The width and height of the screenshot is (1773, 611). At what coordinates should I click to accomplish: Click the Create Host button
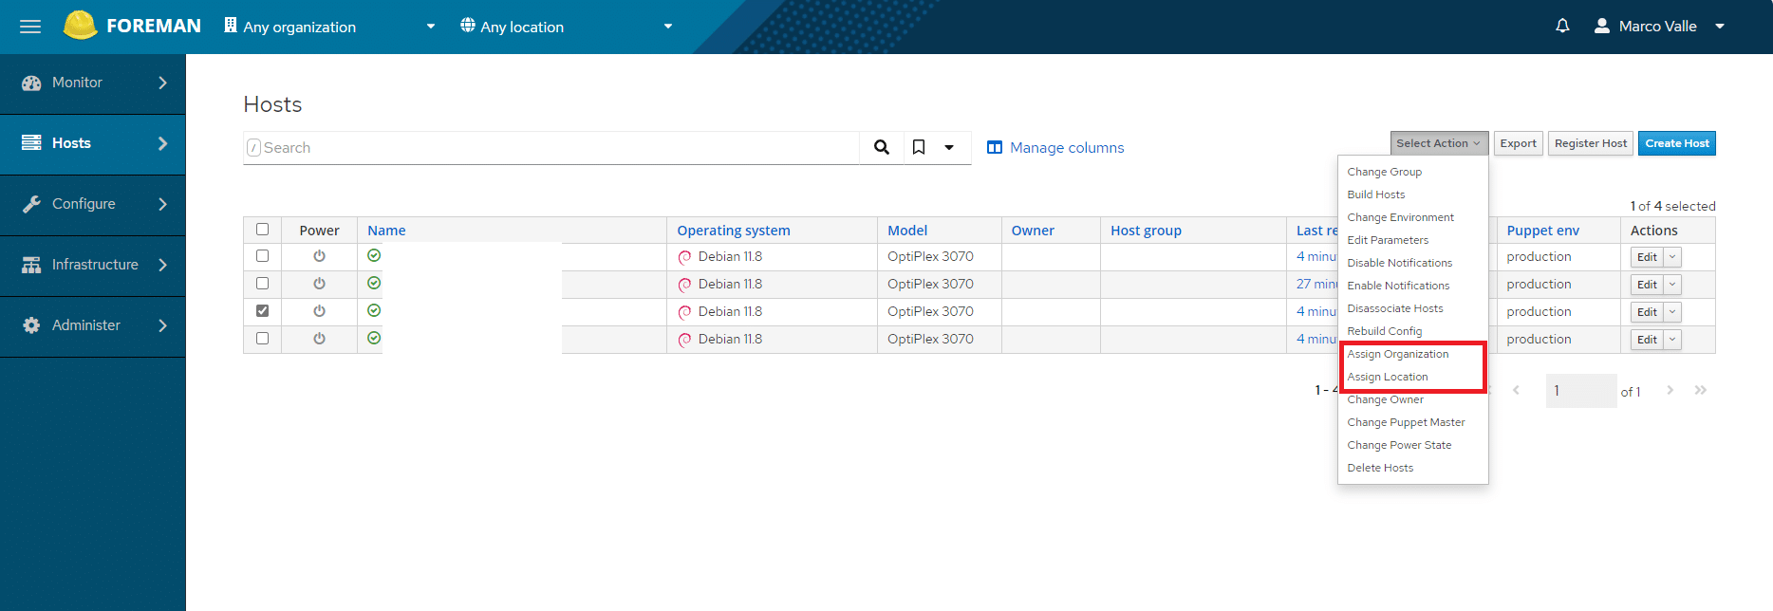click(1677, 143)
